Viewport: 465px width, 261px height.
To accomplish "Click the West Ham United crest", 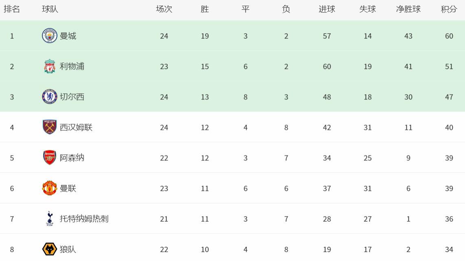I will pyautogui.click(x=50, y=127).
